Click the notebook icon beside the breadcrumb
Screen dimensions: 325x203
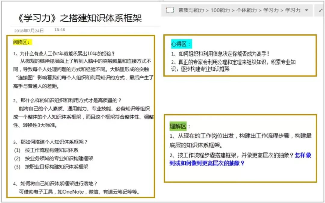coord(170,10)
